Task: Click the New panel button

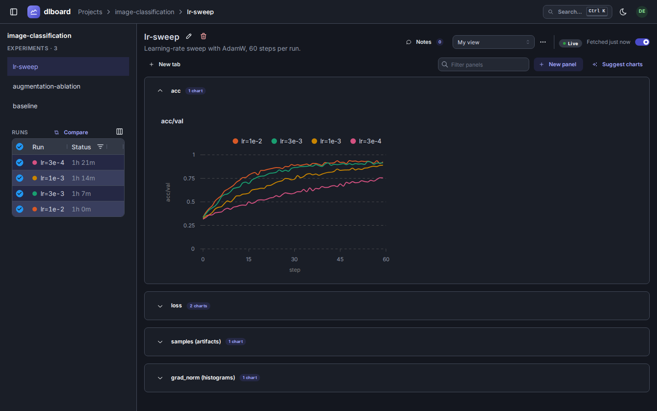Action: (558, 64)
